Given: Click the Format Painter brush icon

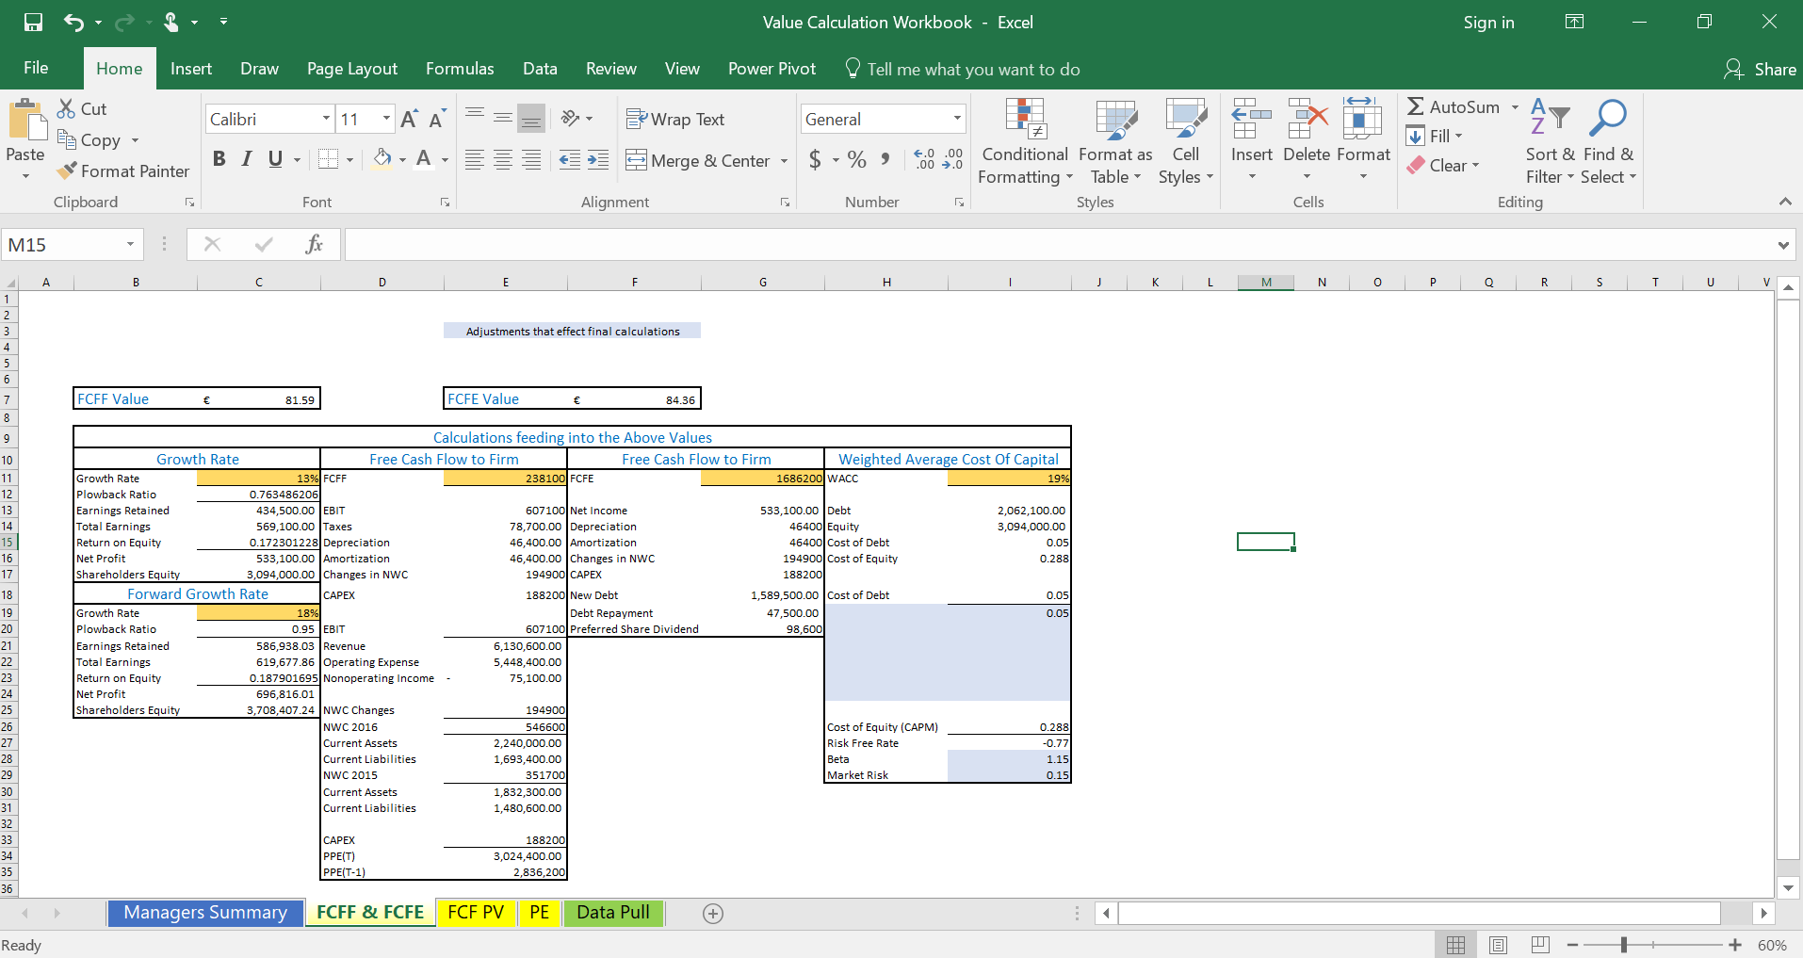Looking at the screenshot, I should coord(67,170).
